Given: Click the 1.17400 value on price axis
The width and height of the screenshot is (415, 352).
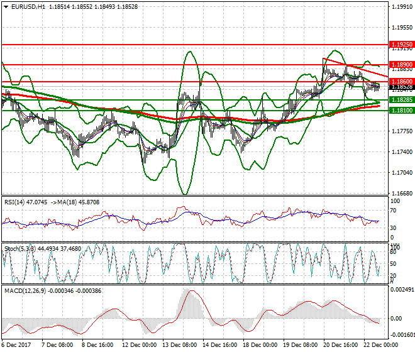Looking at the screenshot, I should [x=402, y=151].
